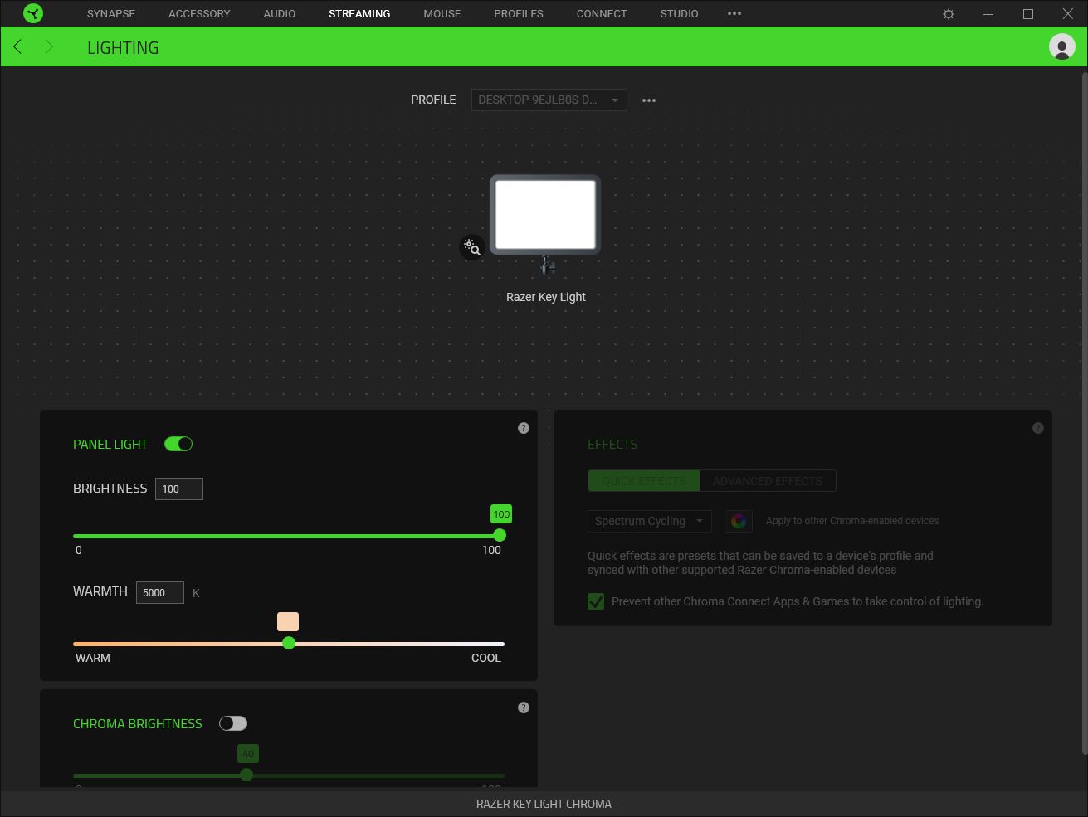
Task: Click the vertical scrollbar
Action: pyautogui.click(x=1084, y=415)
